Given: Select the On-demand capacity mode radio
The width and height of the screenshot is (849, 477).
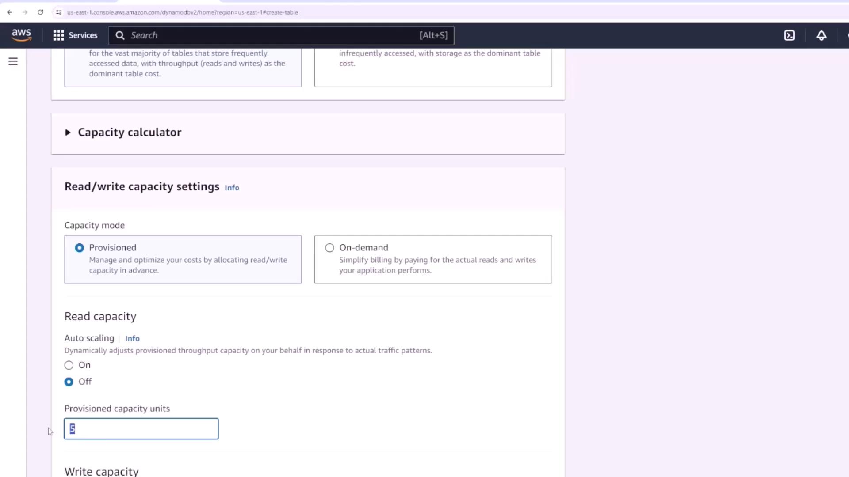Looking at the screenshot, I should tap(329, 248).
